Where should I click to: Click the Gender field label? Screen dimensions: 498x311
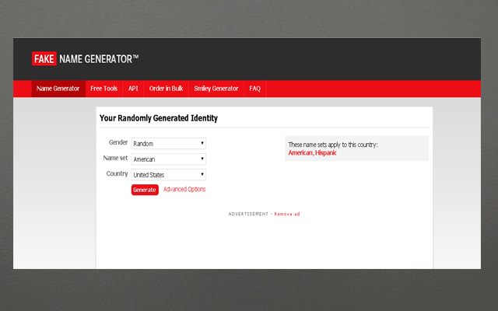117,143
